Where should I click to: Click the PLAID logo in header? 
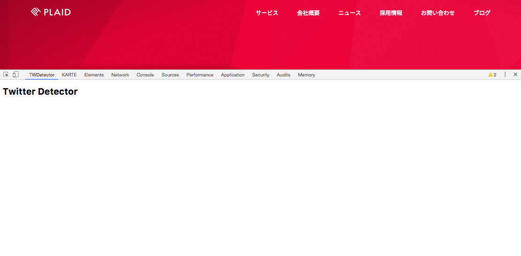point(51,12)
